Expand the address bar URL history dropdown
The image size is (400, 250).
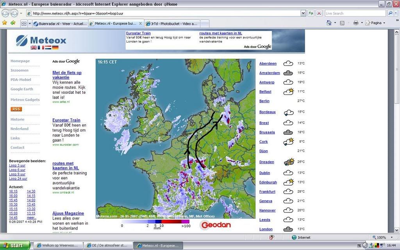click(303, 13)
